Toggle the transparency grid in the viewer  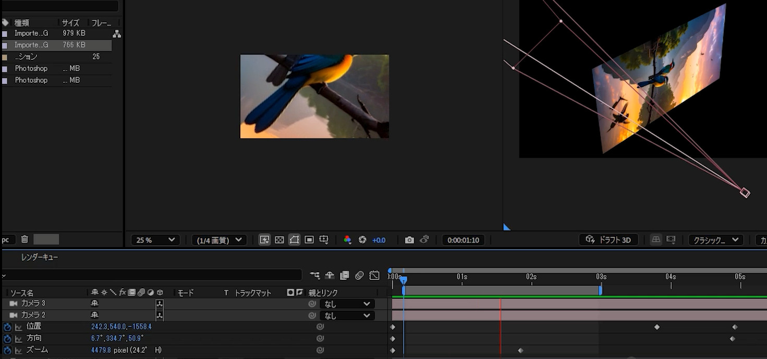coord(279,239)
